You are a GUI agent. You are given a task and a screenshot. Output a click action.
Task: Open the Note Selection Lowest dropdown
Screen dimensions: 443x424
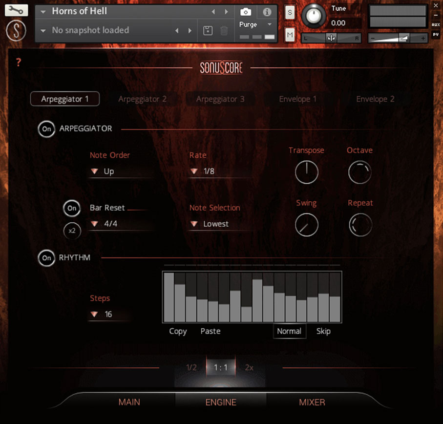pyautogui.click(x=220, y=224)
